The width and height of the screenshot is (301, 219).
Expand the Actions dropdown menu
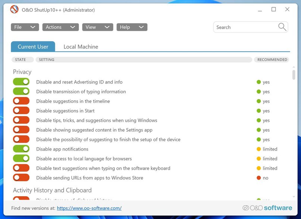tap(60, 27)
